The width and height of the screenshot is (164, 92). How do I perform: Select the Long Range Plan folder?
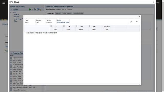click(19, 19)
